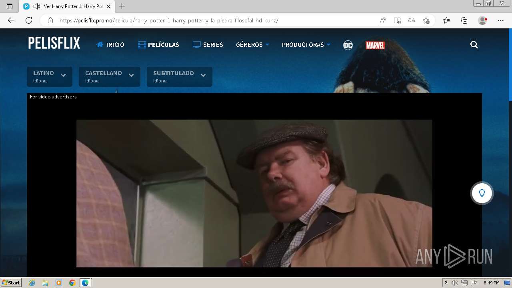Open browser Collections
This screenshot has height=288, width=512.
pos(464,20)
